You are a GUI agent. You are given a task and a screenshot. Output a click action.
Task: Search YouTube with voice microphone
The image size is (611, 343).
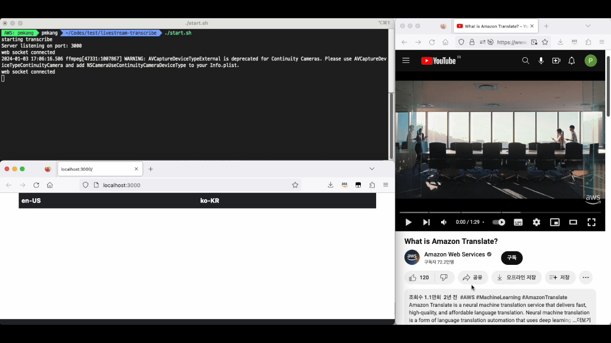point(541,61)
